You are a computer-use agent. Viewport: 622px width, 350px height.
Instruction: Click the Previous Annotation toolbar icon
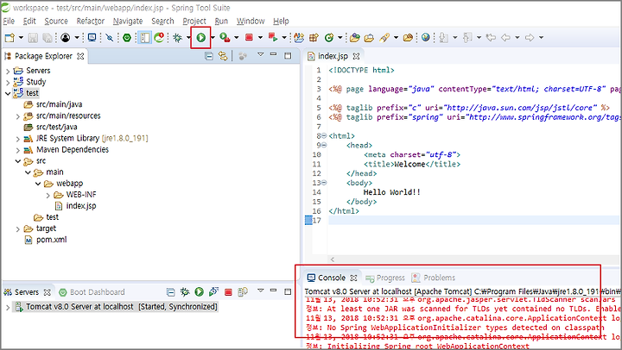(467, 38)
